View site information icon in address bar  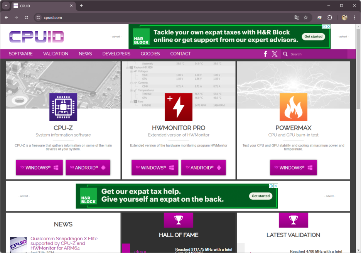click(x=38, y=17)
